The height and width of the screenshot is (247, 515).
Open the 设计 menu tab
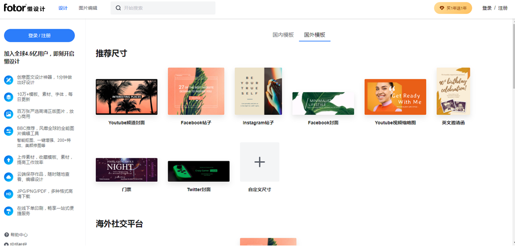tap(63, 8)
